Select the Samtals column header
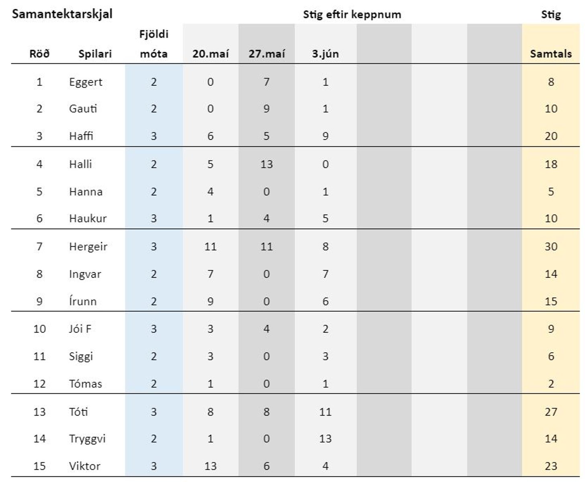The width and height of the screenshot is (585, 482). click(x=551, y=53)
